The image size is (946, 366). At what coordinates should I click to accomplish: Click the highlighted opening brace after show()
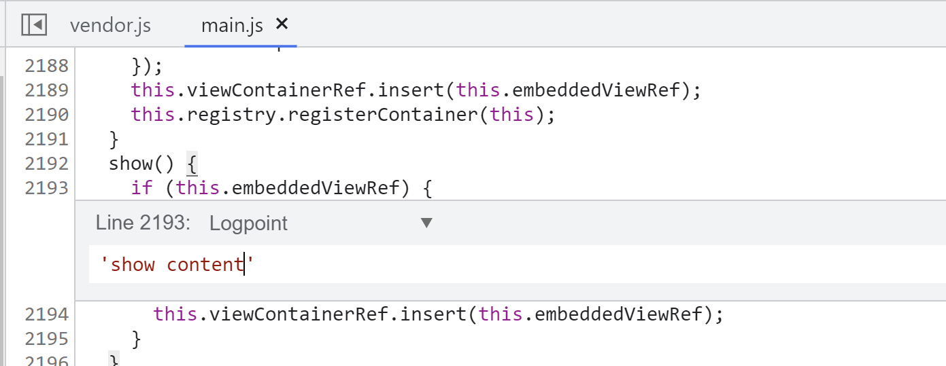point(191,164)
